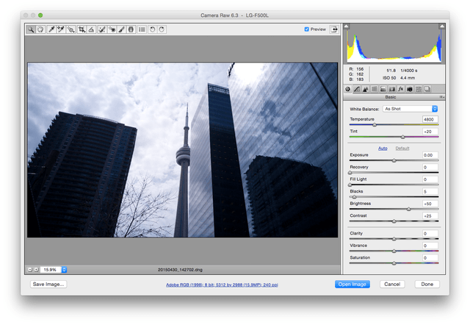470x325 pixels.
Task: Toggle highlight clipping warning on histogram
Action: (x=442, y=26)
